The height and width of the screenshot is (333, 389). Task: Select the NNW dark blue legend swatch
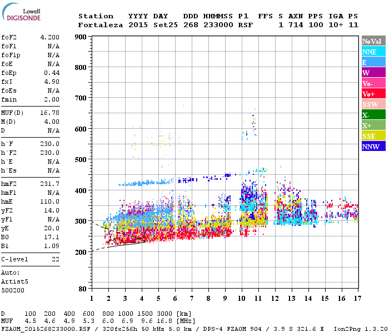(x=373, y=147)
